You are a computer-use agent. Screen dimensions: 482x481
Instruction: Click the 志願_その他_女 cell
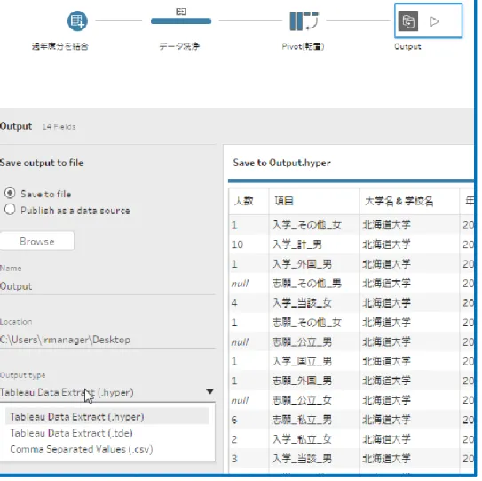pos(314,323)
